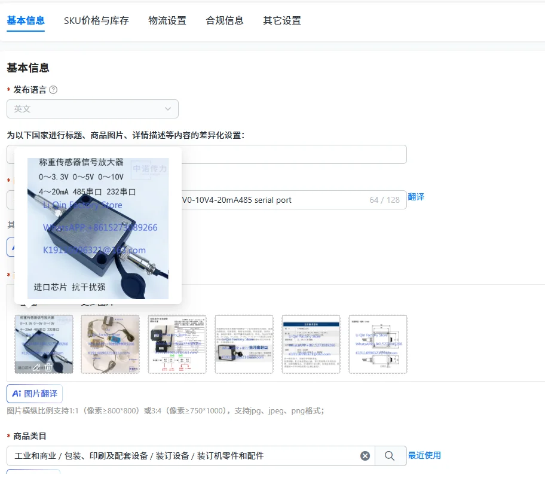Click the magnifier search icon in 商品类目
Image resolution: width=545 pixels, height=478 pixels.
pos(390,456)
